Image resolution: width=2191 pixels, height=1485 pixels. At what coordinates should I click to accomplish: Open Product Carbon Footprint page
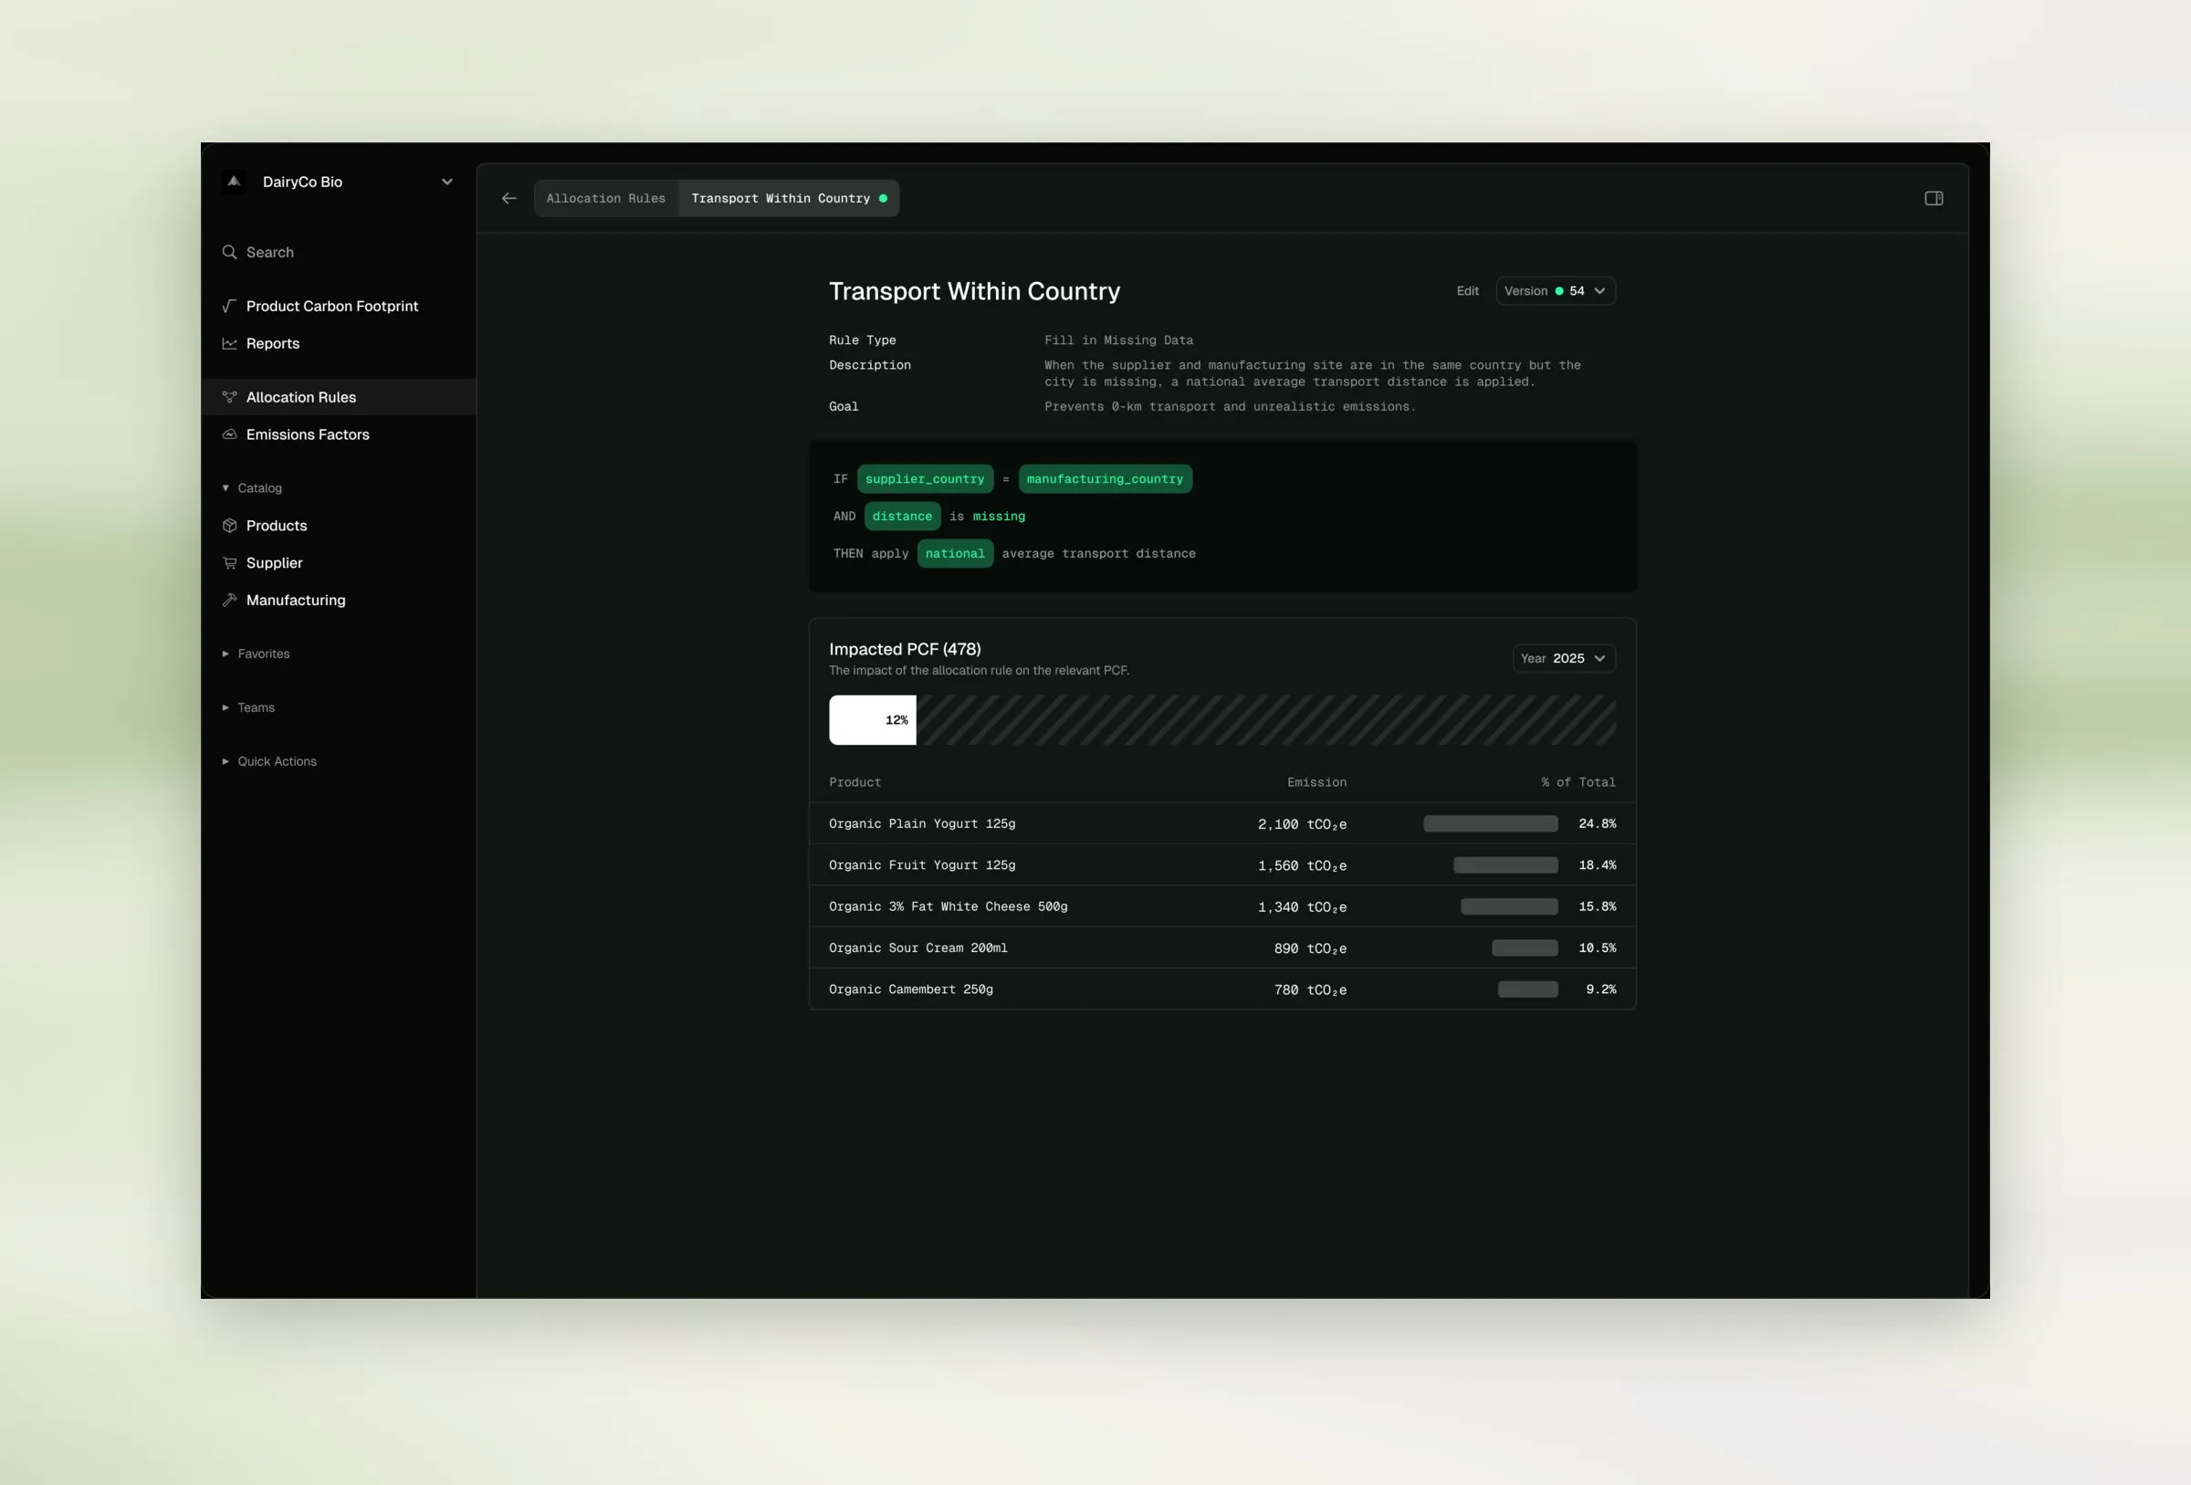tap(339, 306)
